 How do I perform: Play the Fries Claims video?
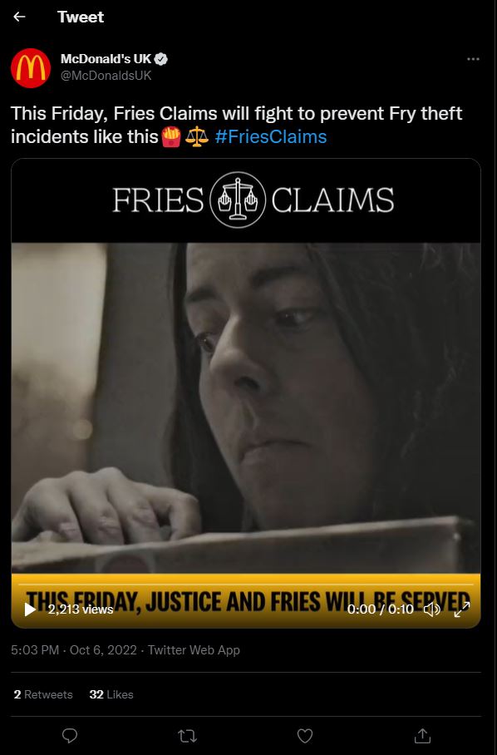[30, 609]
